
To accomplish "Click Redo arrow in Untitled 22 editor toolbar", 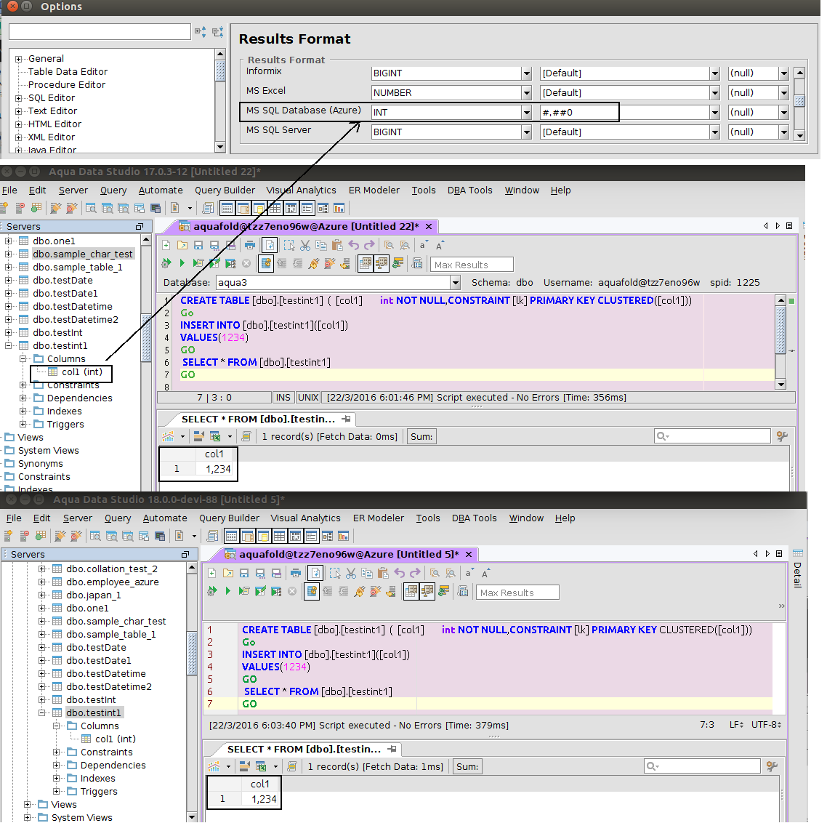I will pyautogui.click(x=370, y=245).
